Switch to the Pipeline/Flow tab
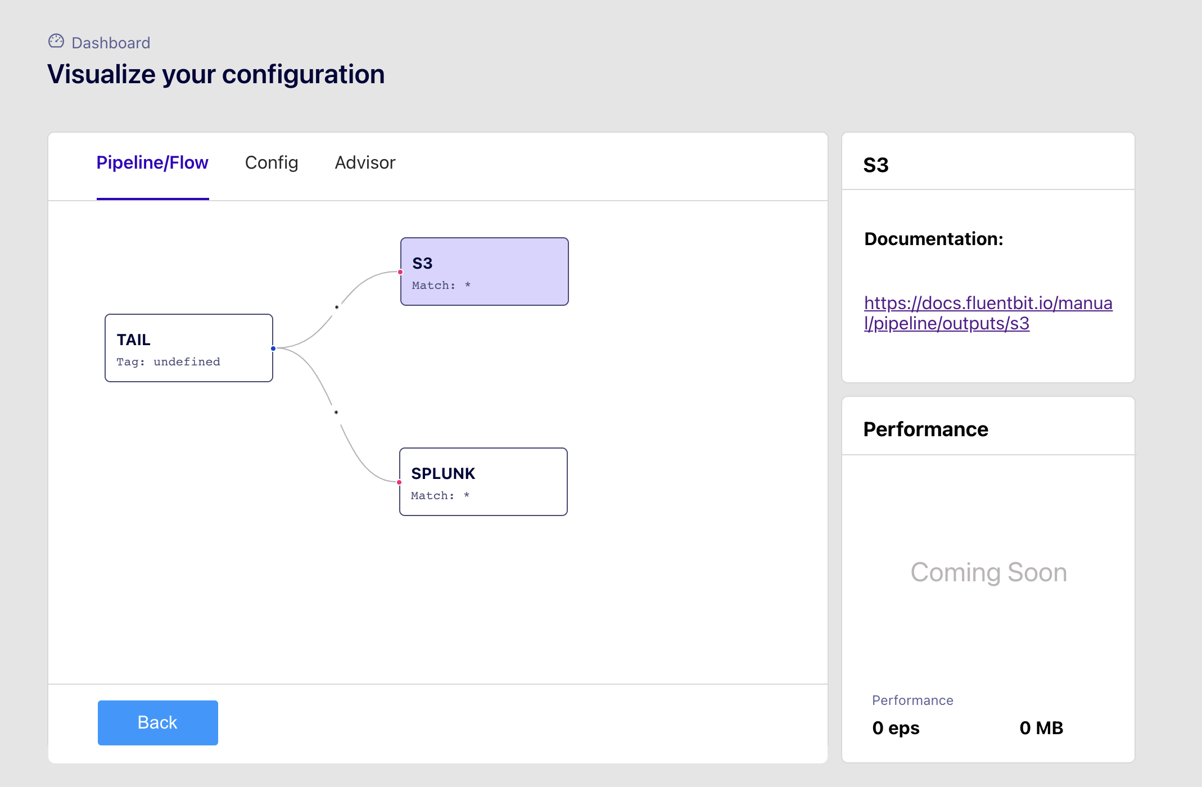This screenshot has height=787, width=1202. [x=152, y=163]
